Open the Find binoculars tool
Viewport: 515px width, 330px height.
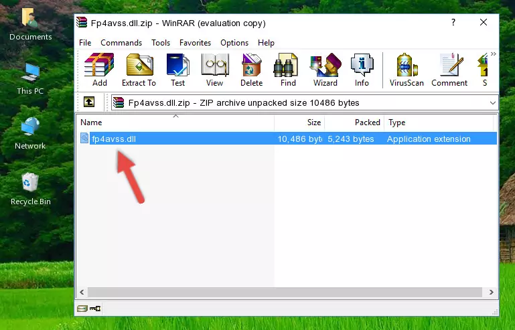(x=288, y=70)
